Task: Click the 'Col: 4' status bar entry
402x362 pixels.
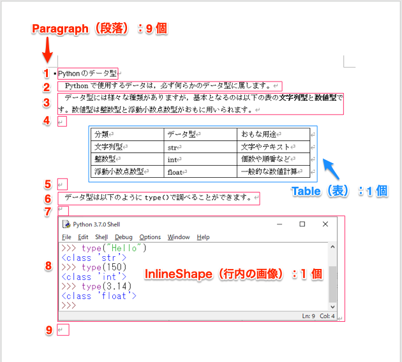Action: pyautogui.click(x=327, y=316)
